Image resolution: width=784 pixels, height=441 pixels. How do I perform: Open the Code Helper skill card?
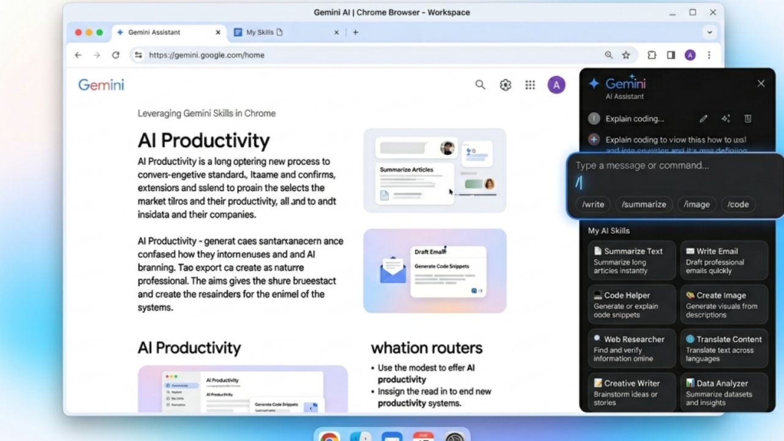pyautogui.click(x=632, y=304)
